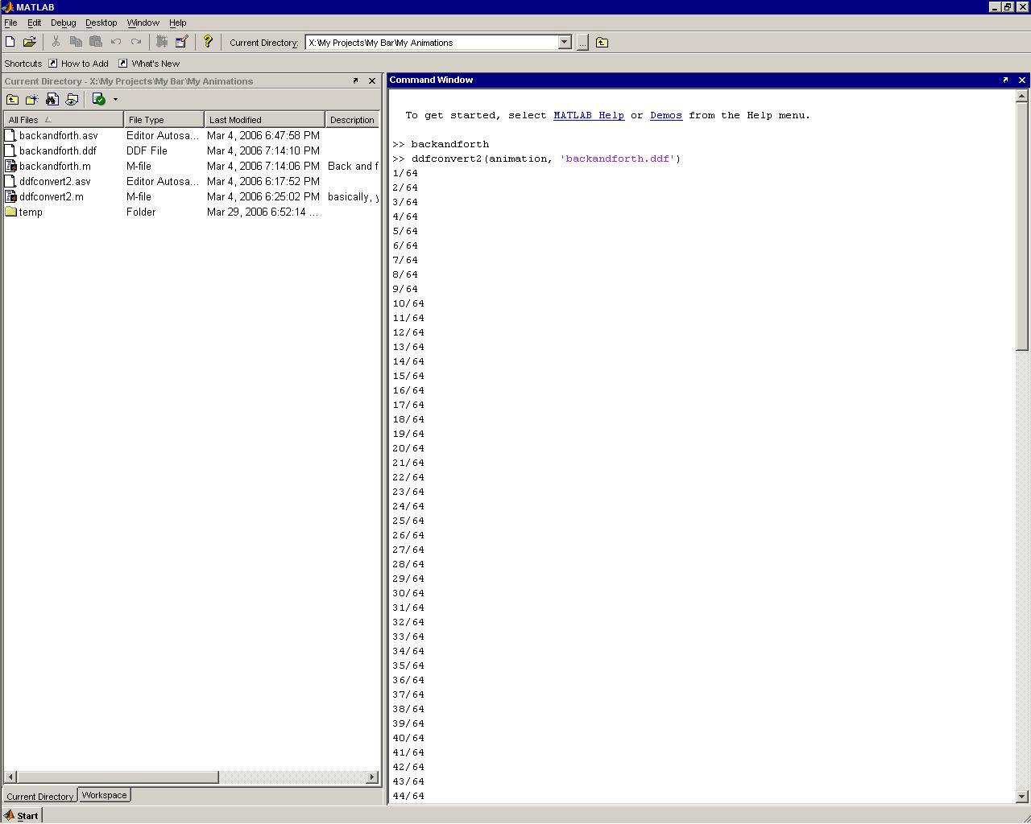Click Command Window scrollbar up arrow

pyautogui.click(x=1022, y=97)
